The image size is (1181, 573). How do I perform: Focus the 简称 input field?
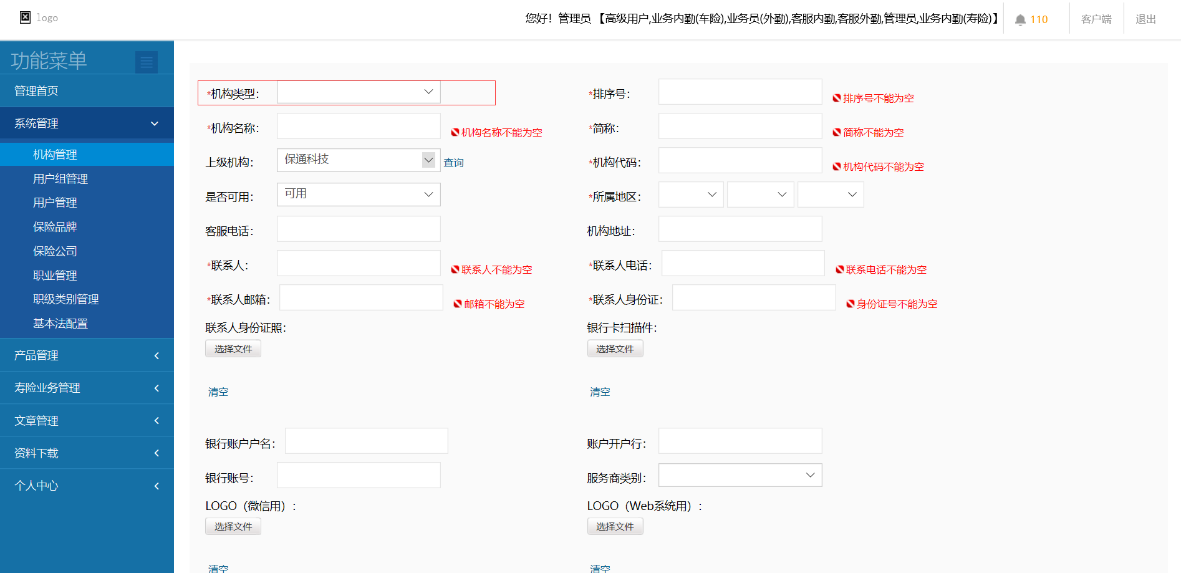(x=740, y=126)
